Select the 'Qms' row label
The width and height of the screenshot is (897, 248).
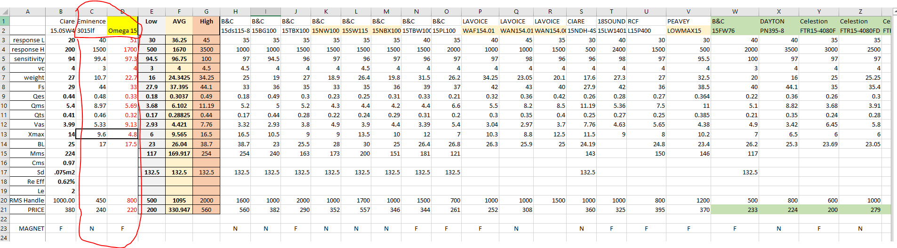point(28,105)
